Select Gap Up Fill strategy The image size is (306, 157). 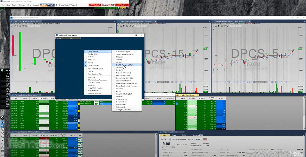click(x=127, y=70)
